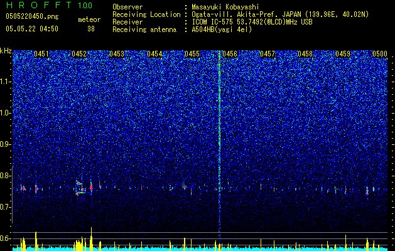Click the kHz axis unit label
Image resolution: width=395 pixels, height=251 pixels.
[6, 51]
